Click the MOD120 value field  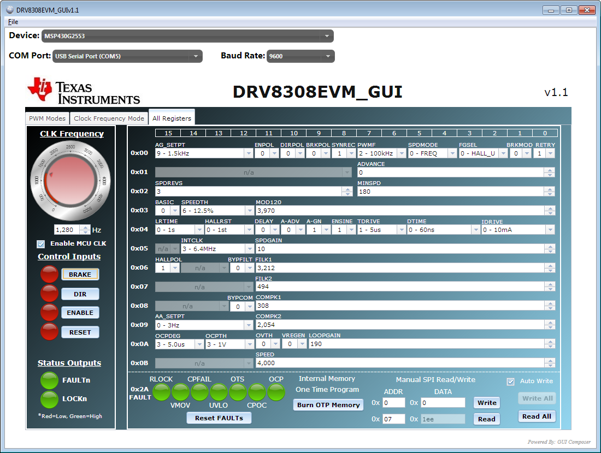pyautogui.click(x=400, y=211)
